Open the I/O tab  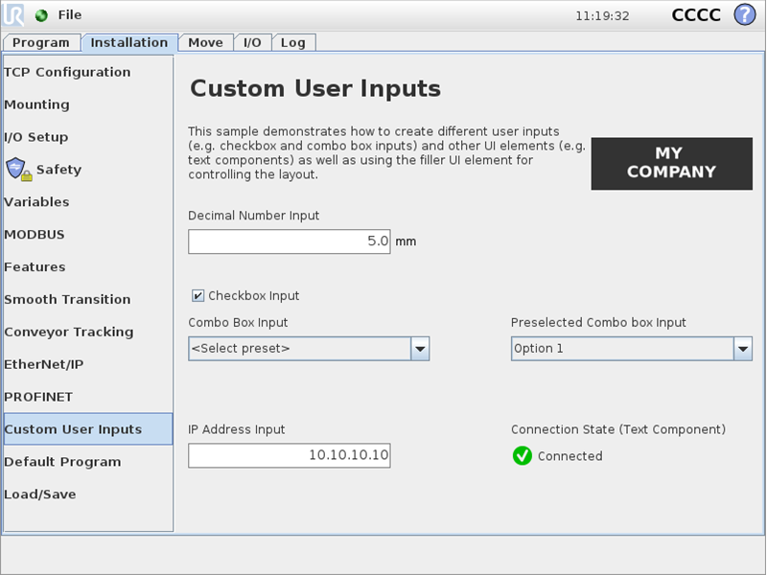pyautogui.click(x=252, y=42)
